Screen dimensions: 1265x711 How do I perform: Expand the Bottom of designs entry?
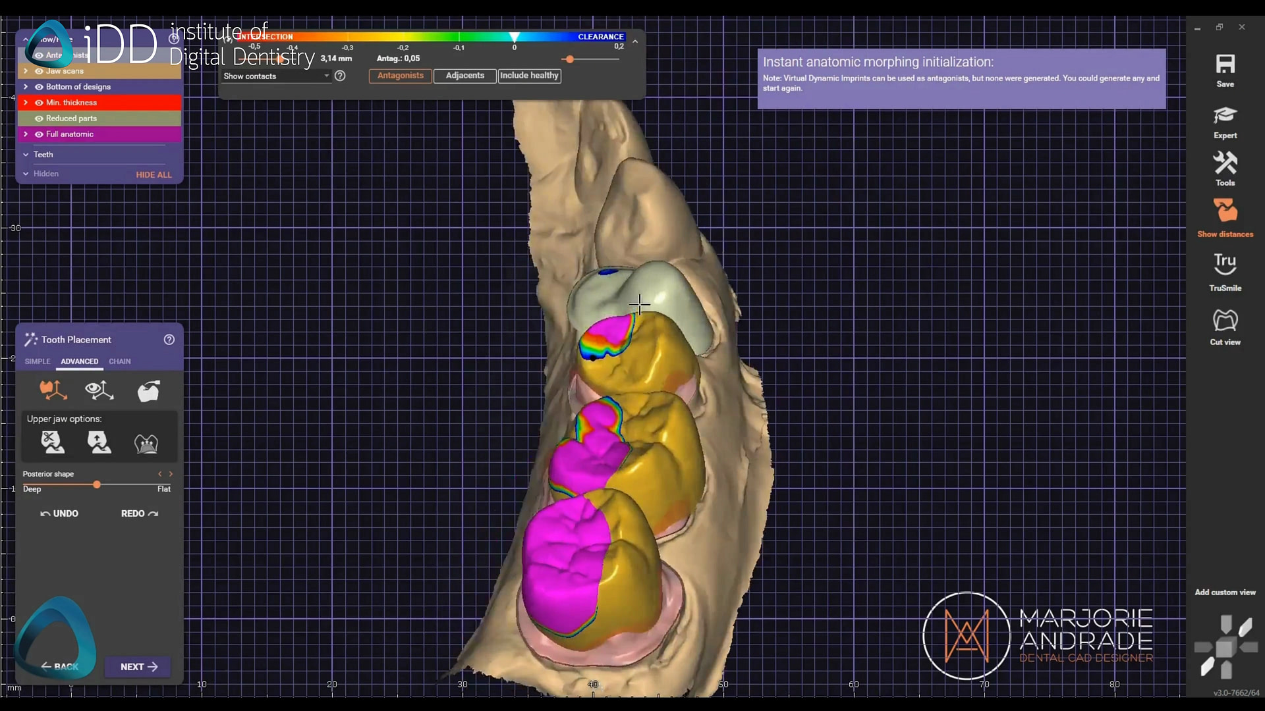26,86
